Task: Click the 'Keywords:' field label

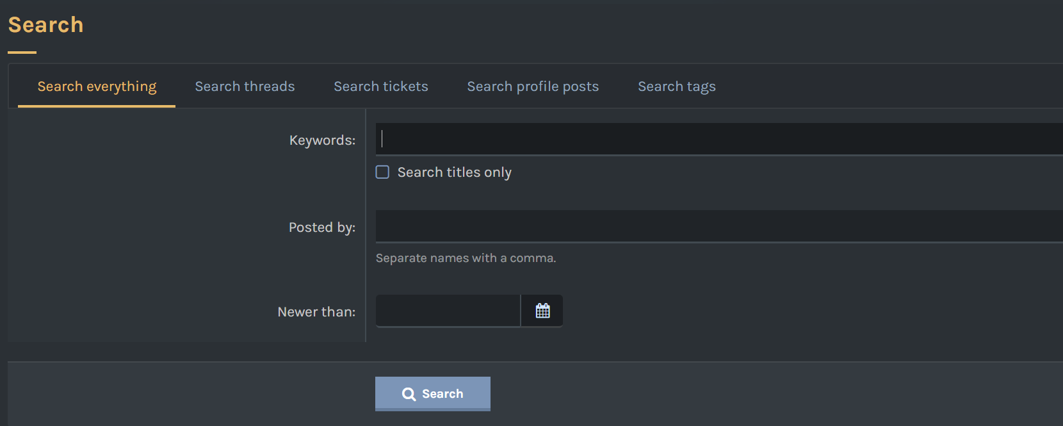Action: coord(322,140)
